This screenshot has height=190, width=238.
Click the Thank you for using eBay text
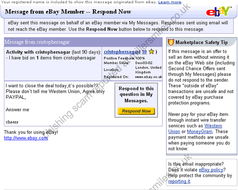(31, 132)
